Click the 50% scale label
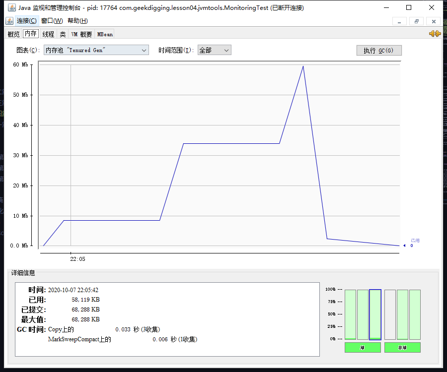 coord(332,314)
